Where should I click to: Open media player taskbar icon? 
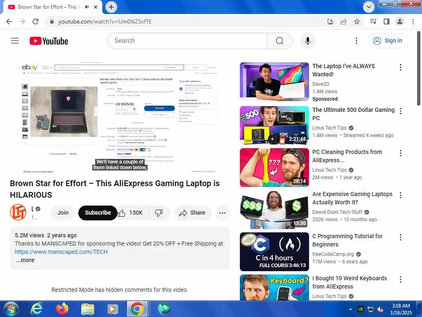(113, 309)
